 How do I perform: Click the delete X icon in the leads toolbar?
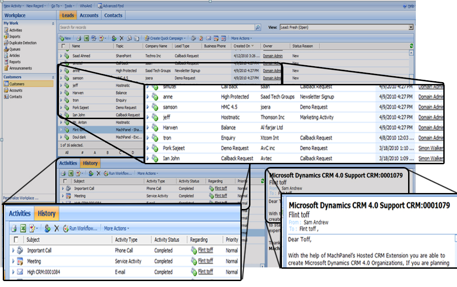(122, 38)
